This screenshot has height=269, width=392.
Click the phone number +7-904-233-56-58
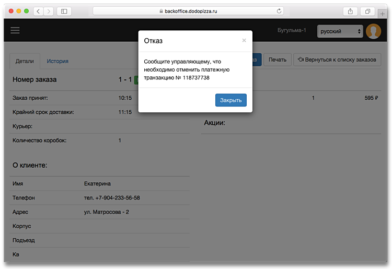click(x=118, y=198)
